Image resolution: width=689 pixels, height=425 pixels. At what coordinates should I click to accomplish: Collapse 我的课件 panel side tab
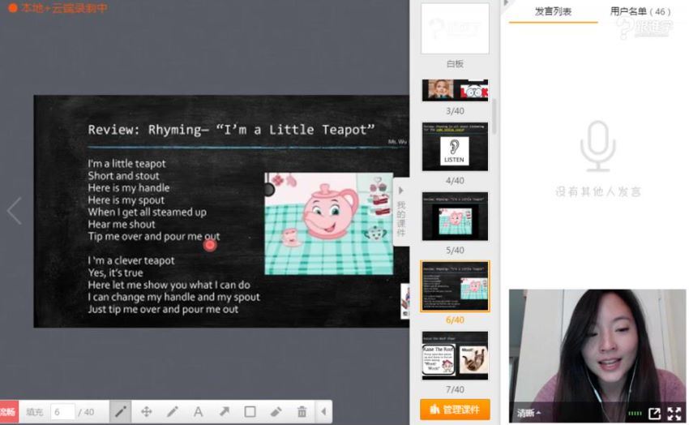coord(400,212)
